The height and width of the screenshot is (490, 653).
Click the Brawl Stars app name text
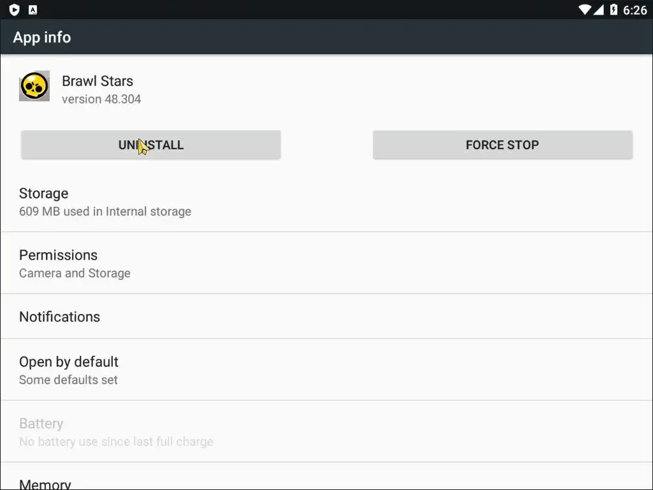point(98,81)
